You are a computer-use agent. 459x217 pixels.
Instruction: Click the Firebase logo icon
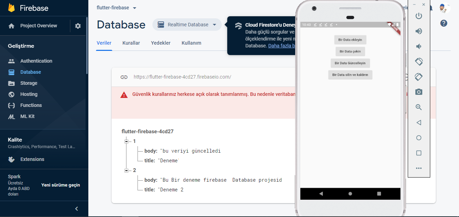pyautogui.click(x=11, y=8)
